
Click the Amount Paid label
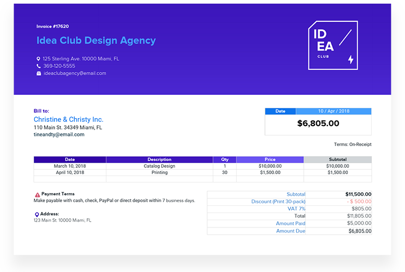click(x=291, y=223)
